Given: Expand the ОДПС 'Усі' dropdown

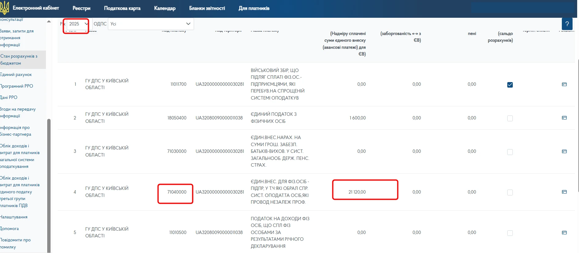Looking at the screenshot, I should click(150, 24).
